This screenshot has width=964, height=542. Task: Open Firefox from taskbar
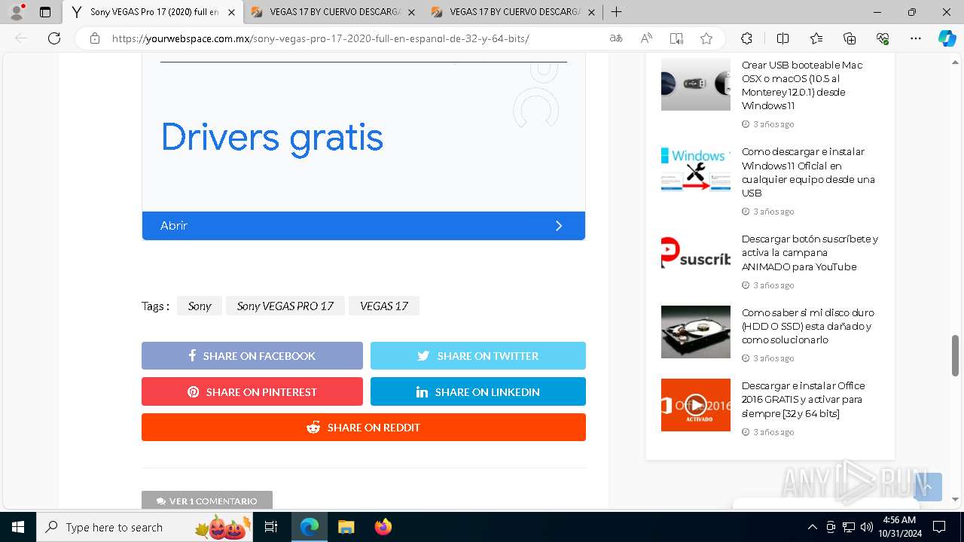coord(383,527)
